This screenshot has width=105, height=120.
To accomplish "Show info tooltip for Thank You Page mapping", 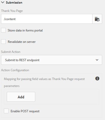I will click(x=97, y=78).
